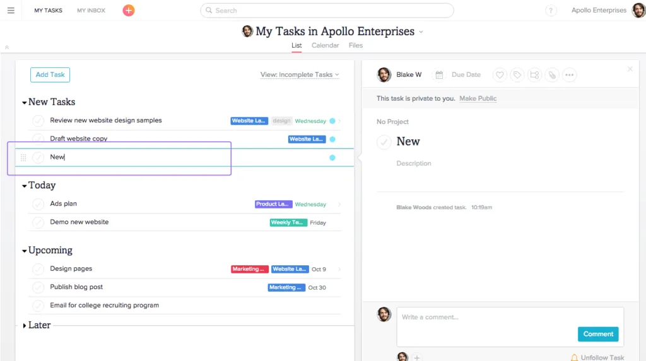The width and height of the screenshot is (646, 361).
Task: Click Website La... tag on Draft website copy
Action: [x=307, y=139]
